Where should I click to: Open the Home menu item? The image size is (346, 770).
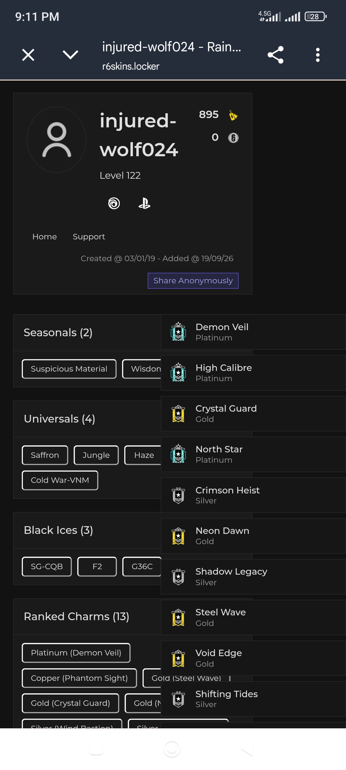pyautogui.click(x=45, y=237)
